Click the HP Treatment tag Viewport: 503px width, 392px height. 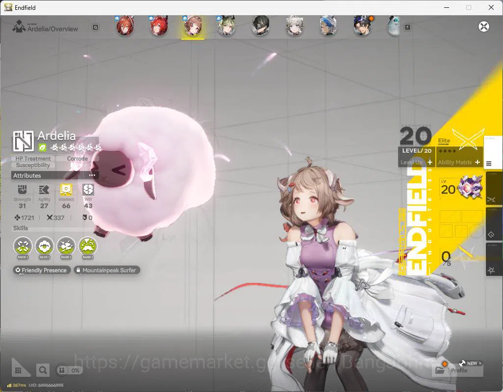click(33, 158)
